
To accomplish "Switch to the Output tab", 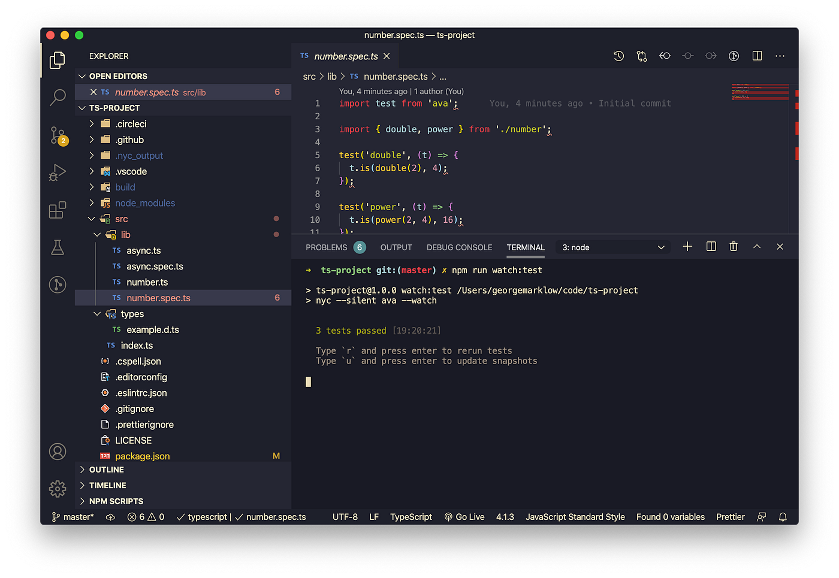I will (396, 247).
